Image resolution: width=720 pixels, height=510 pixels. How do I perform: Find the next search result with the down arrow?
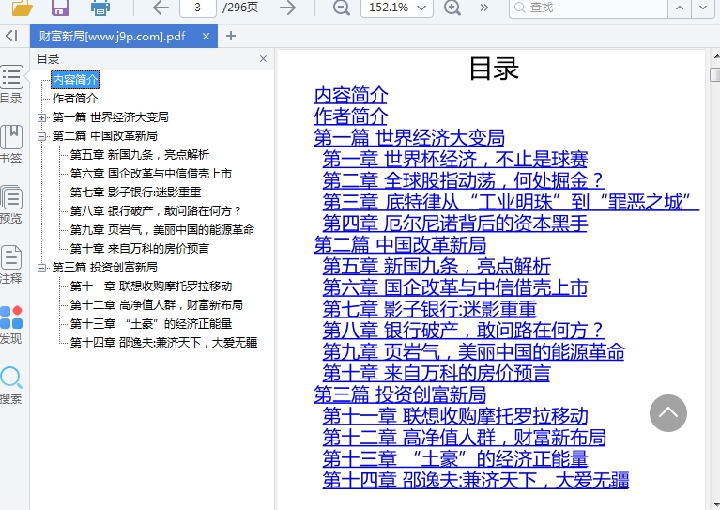[x=703, y=8]
